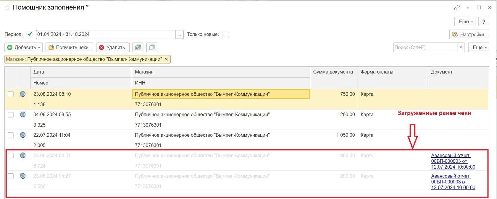Open the three-dot vertical options menu
The height and width of the screenshot is (199, 497).
pyautogui.click(x=468, y=8)
